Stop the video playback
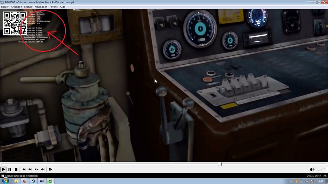The height and width of the screenshot is (184, 328). [16, 169]
